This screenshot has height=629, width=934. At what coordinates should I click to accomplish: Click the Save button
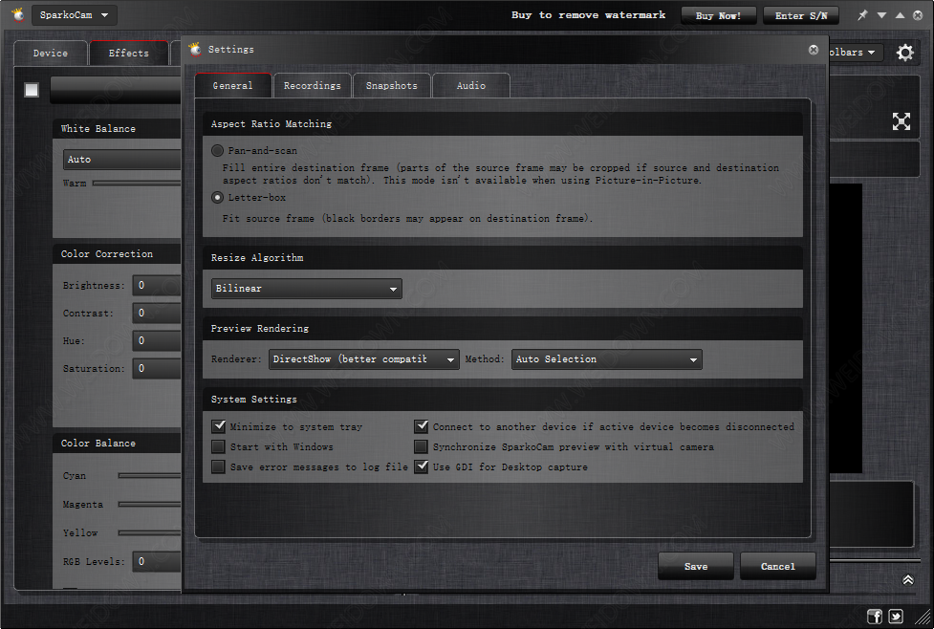[x=696, y=567]
